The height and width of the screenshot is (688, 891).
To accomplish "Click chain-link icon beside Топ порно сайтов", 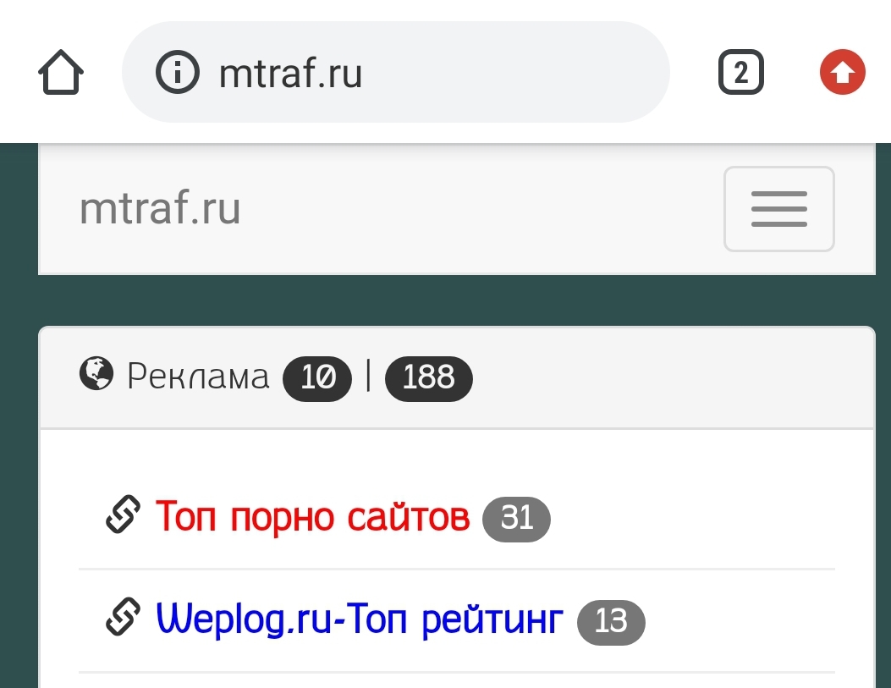I will pyautogui.click(x=123, y=515).
